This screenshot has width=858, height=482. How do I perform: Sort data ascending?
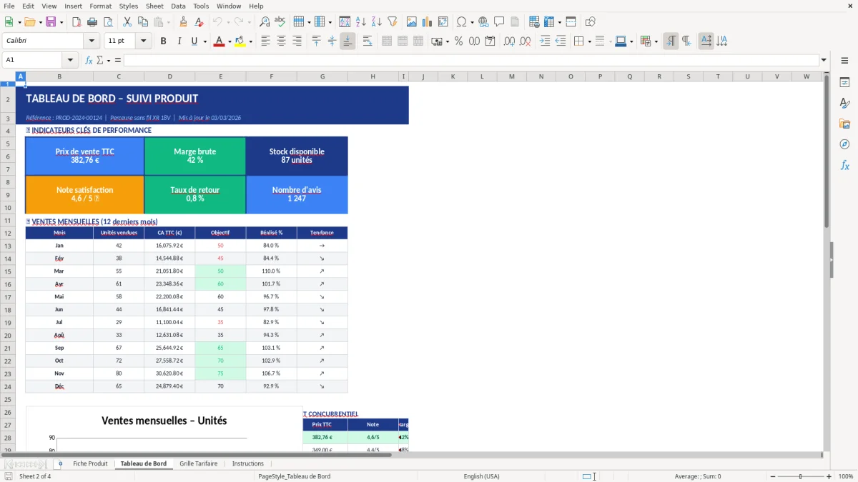[360, 21]
